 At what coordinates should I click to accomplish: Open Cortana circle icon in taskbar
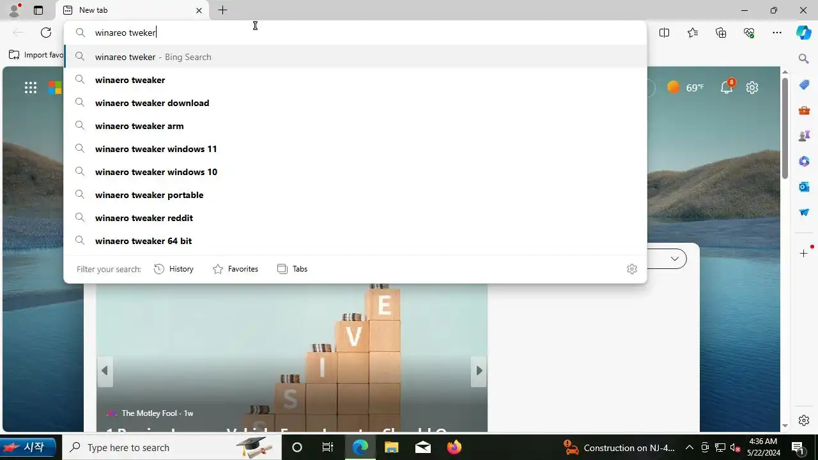pos(297,447)
